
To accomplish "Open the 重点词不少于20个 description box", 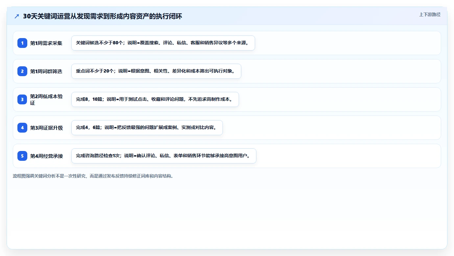I will [156, 71].
